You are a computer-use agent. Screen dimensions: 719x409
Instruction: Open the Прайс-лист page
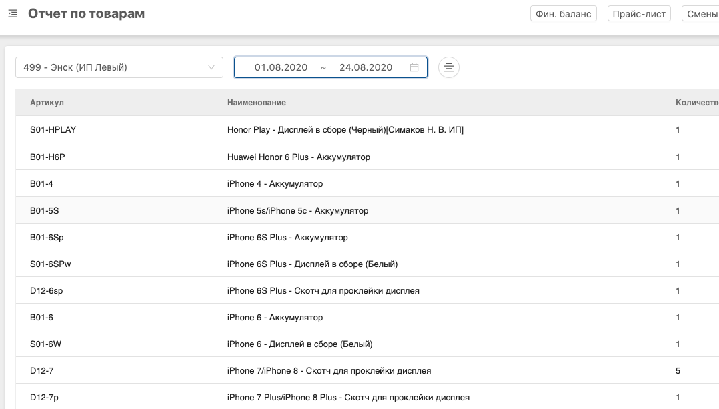[639, 14]
